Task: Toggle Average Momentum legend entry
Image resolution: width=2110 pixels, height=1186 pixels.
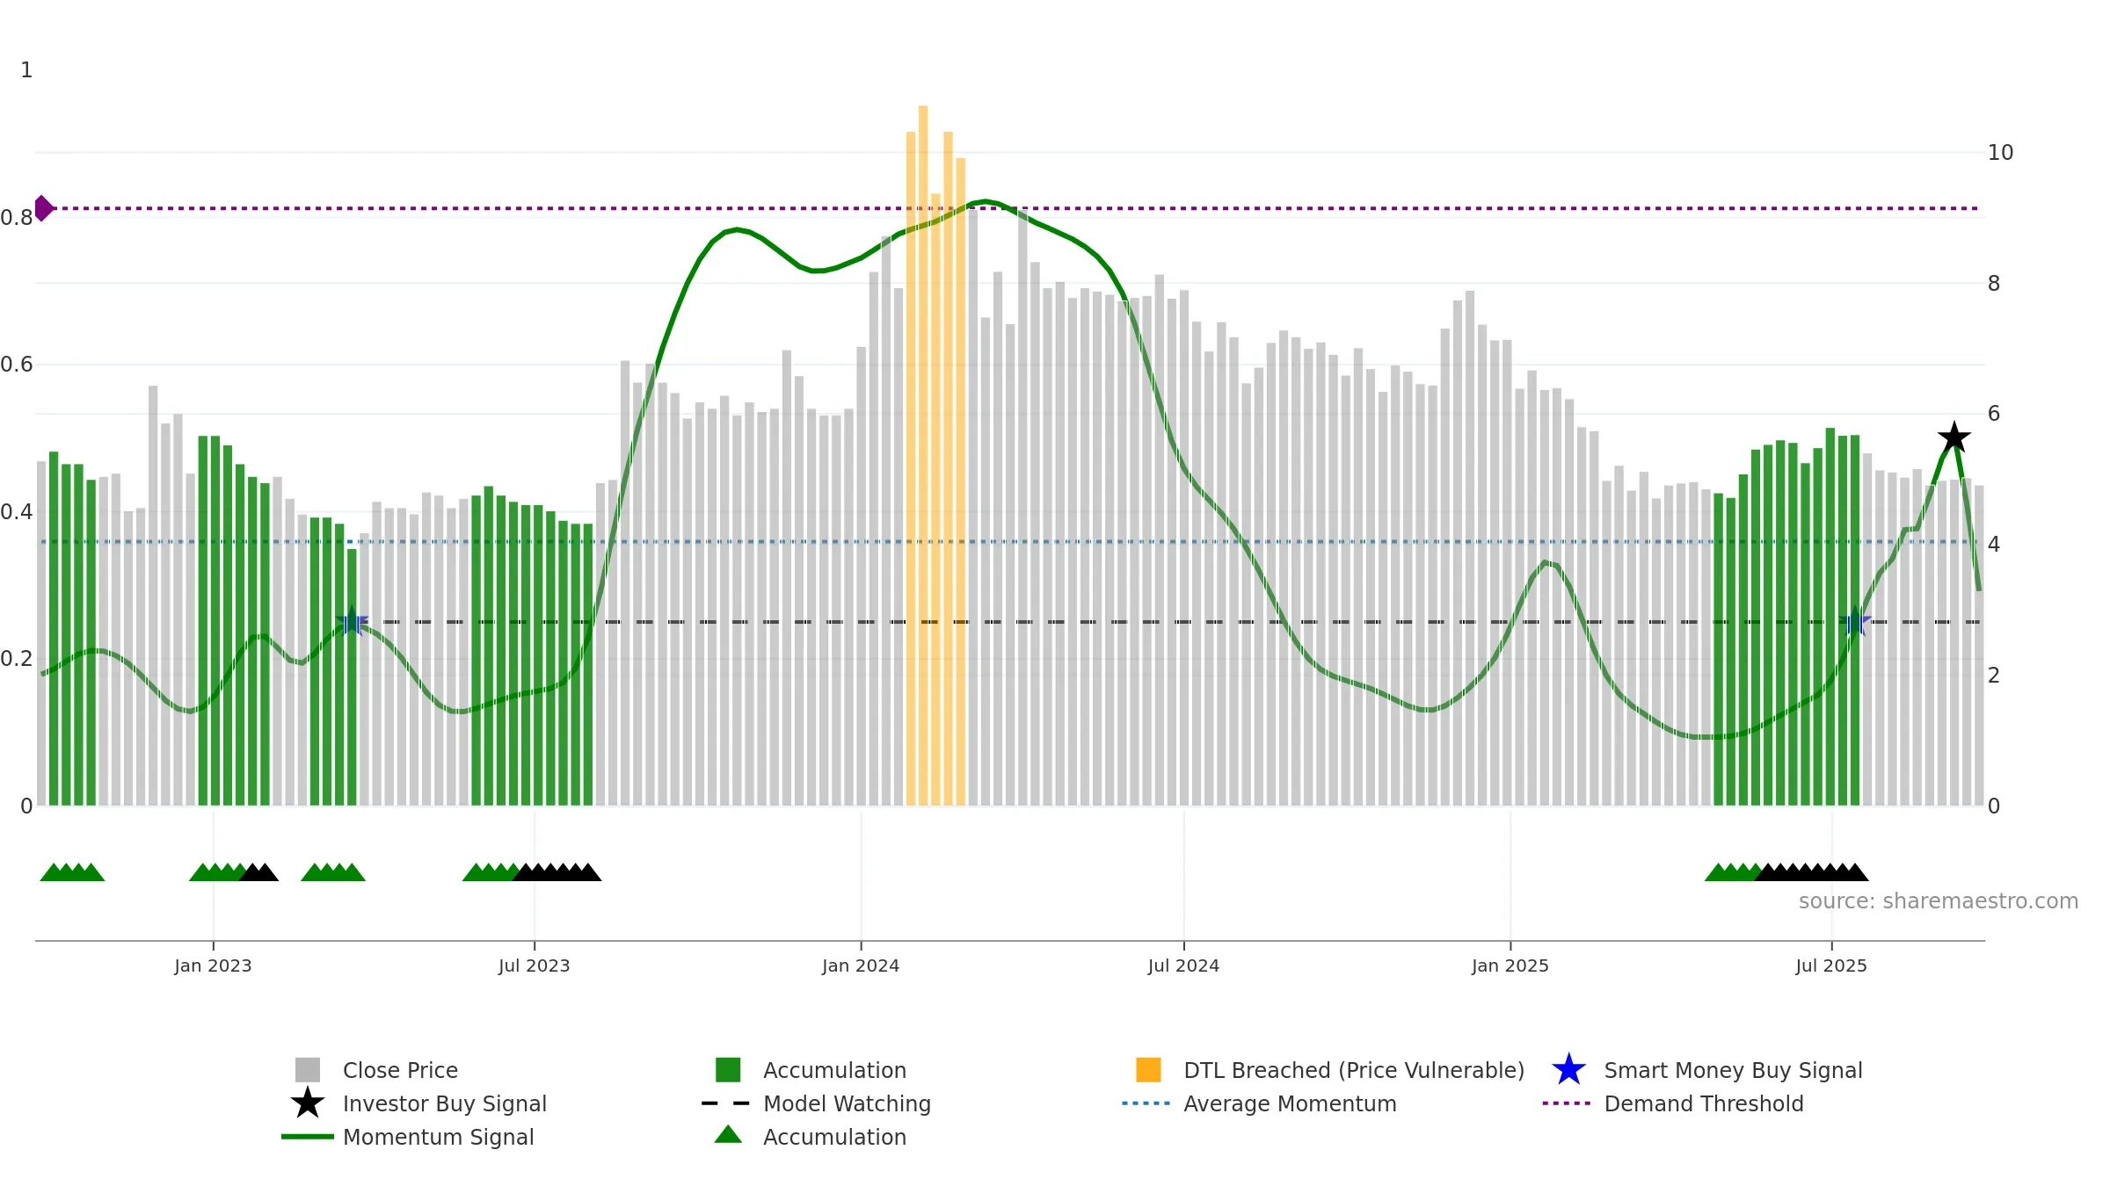Action: pyautogui.click(x=1259, y=1103)
